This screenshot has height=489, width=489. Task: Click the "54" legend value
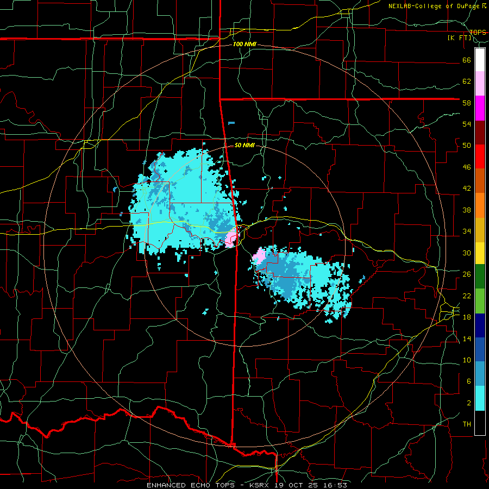[x=467, y=124]
